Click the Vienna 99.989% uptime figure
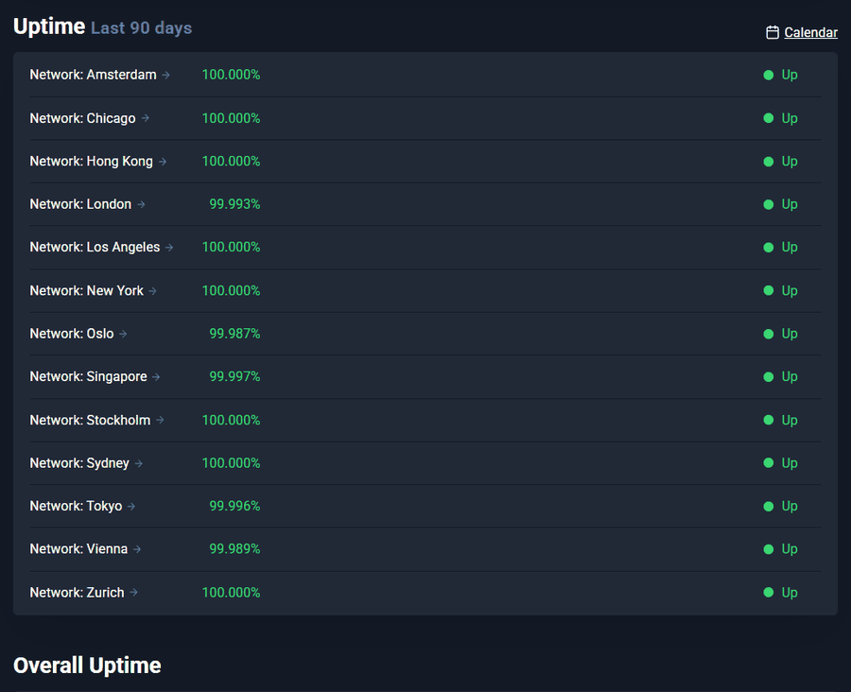The image size is (851, 692). [234, 549]
